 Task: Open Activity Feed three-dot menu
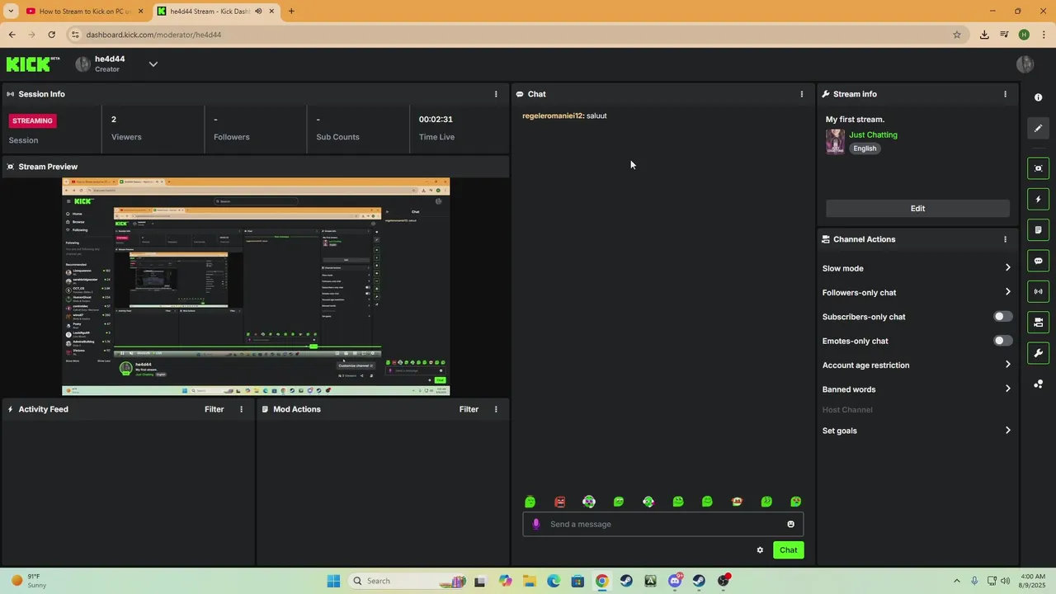coord(242,409)
